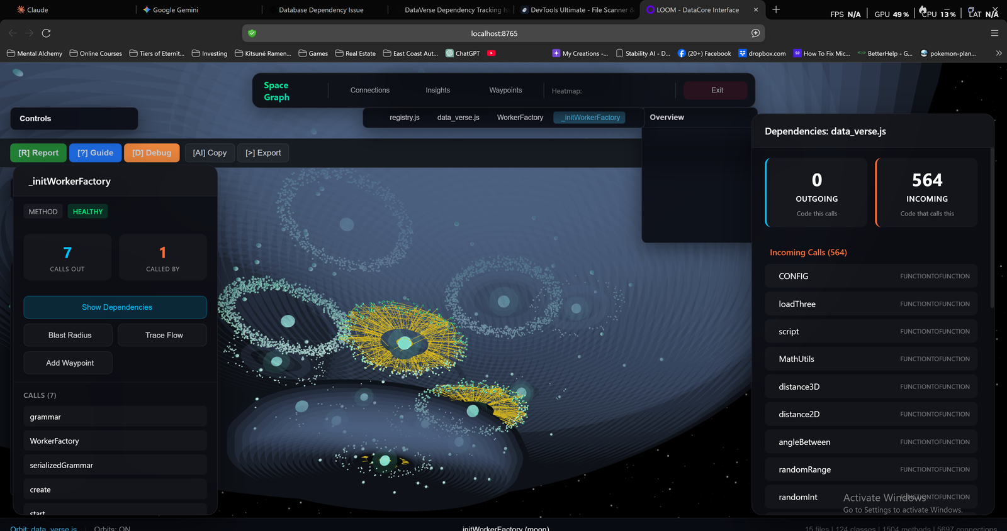Click the browser reload icon
Image resolution: width=1007 pixels, height=531 pixels.
[x=46, y=33]
